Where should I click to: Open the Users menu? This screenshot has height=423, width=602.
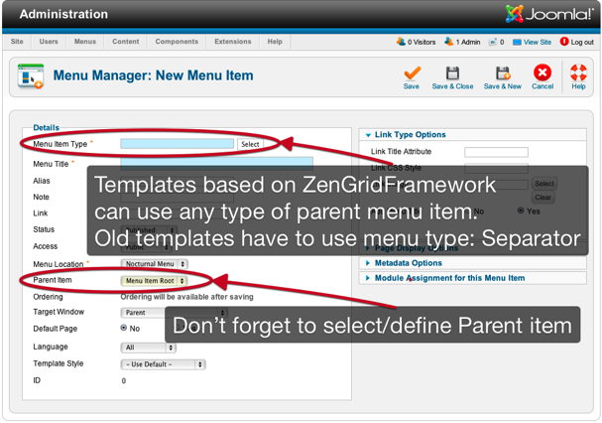(x=49, y=42)
